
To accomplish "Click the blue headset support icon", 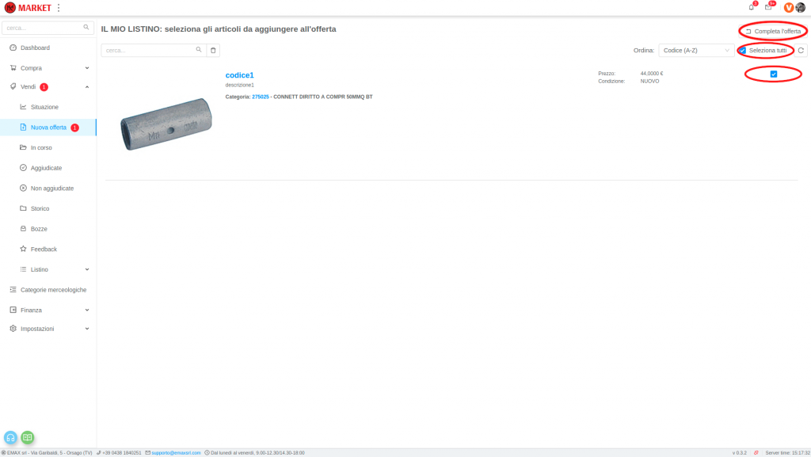I will pyautogui.click(x=11, y=437).
